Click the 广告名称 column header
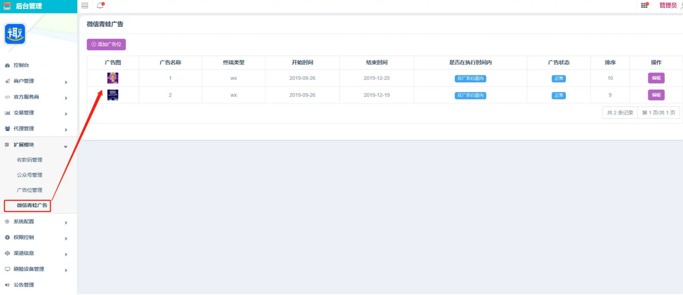 pos(170,62)
